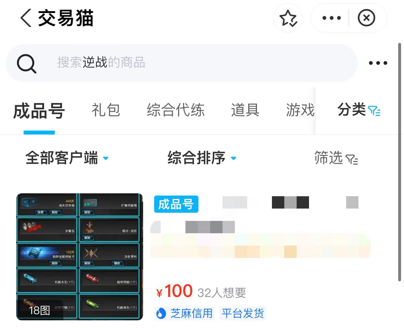The image size is (404, 332).
Task: Tap the magnifying glass search icon
Action: 26,63
